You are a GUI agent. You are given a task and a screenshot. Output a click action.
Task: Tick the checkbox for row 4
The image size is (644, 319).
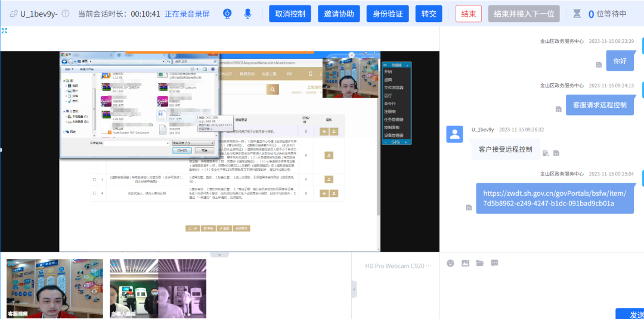(x=94, y=193)
